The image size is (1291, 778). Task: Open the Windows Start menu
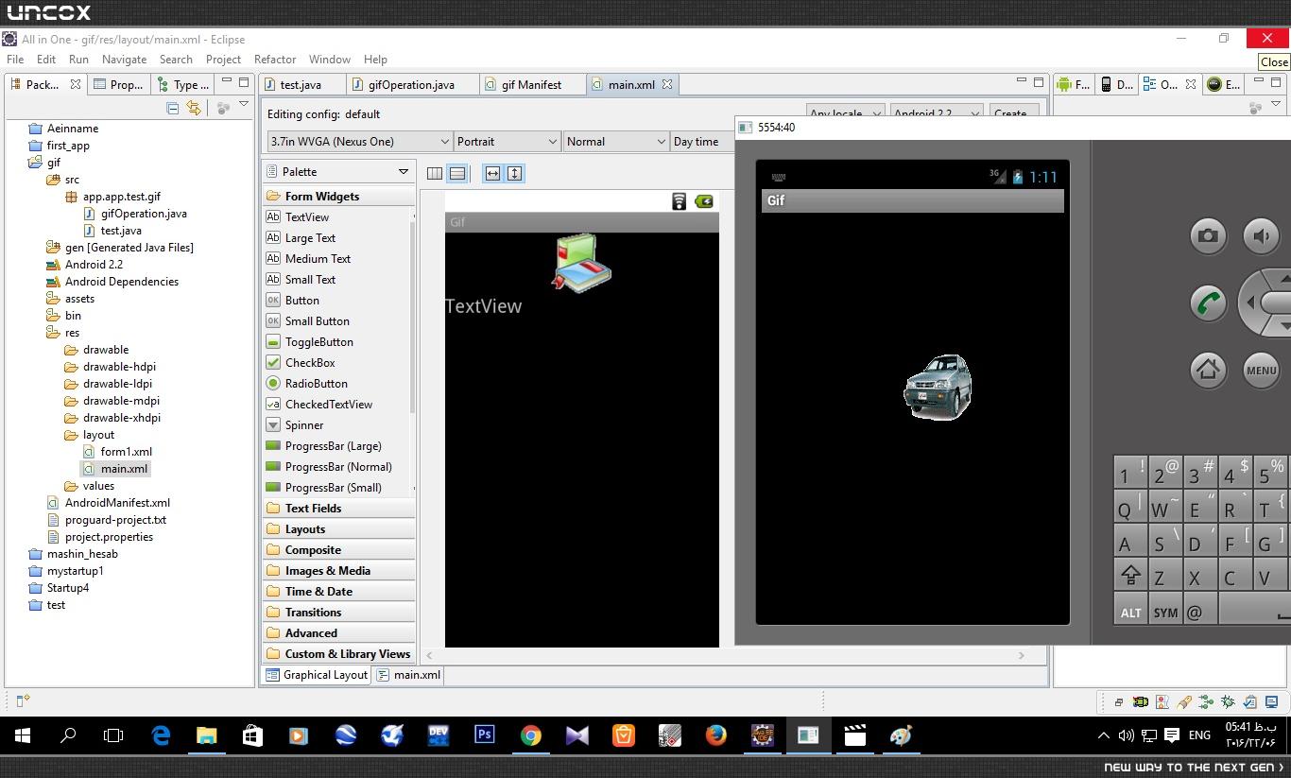tap(23, 735)
